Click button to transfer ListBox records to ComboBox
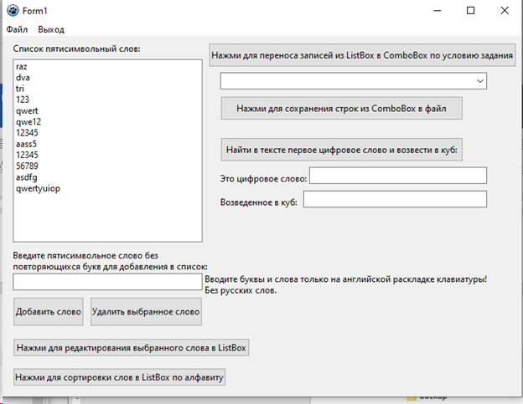 click(362, 55)
